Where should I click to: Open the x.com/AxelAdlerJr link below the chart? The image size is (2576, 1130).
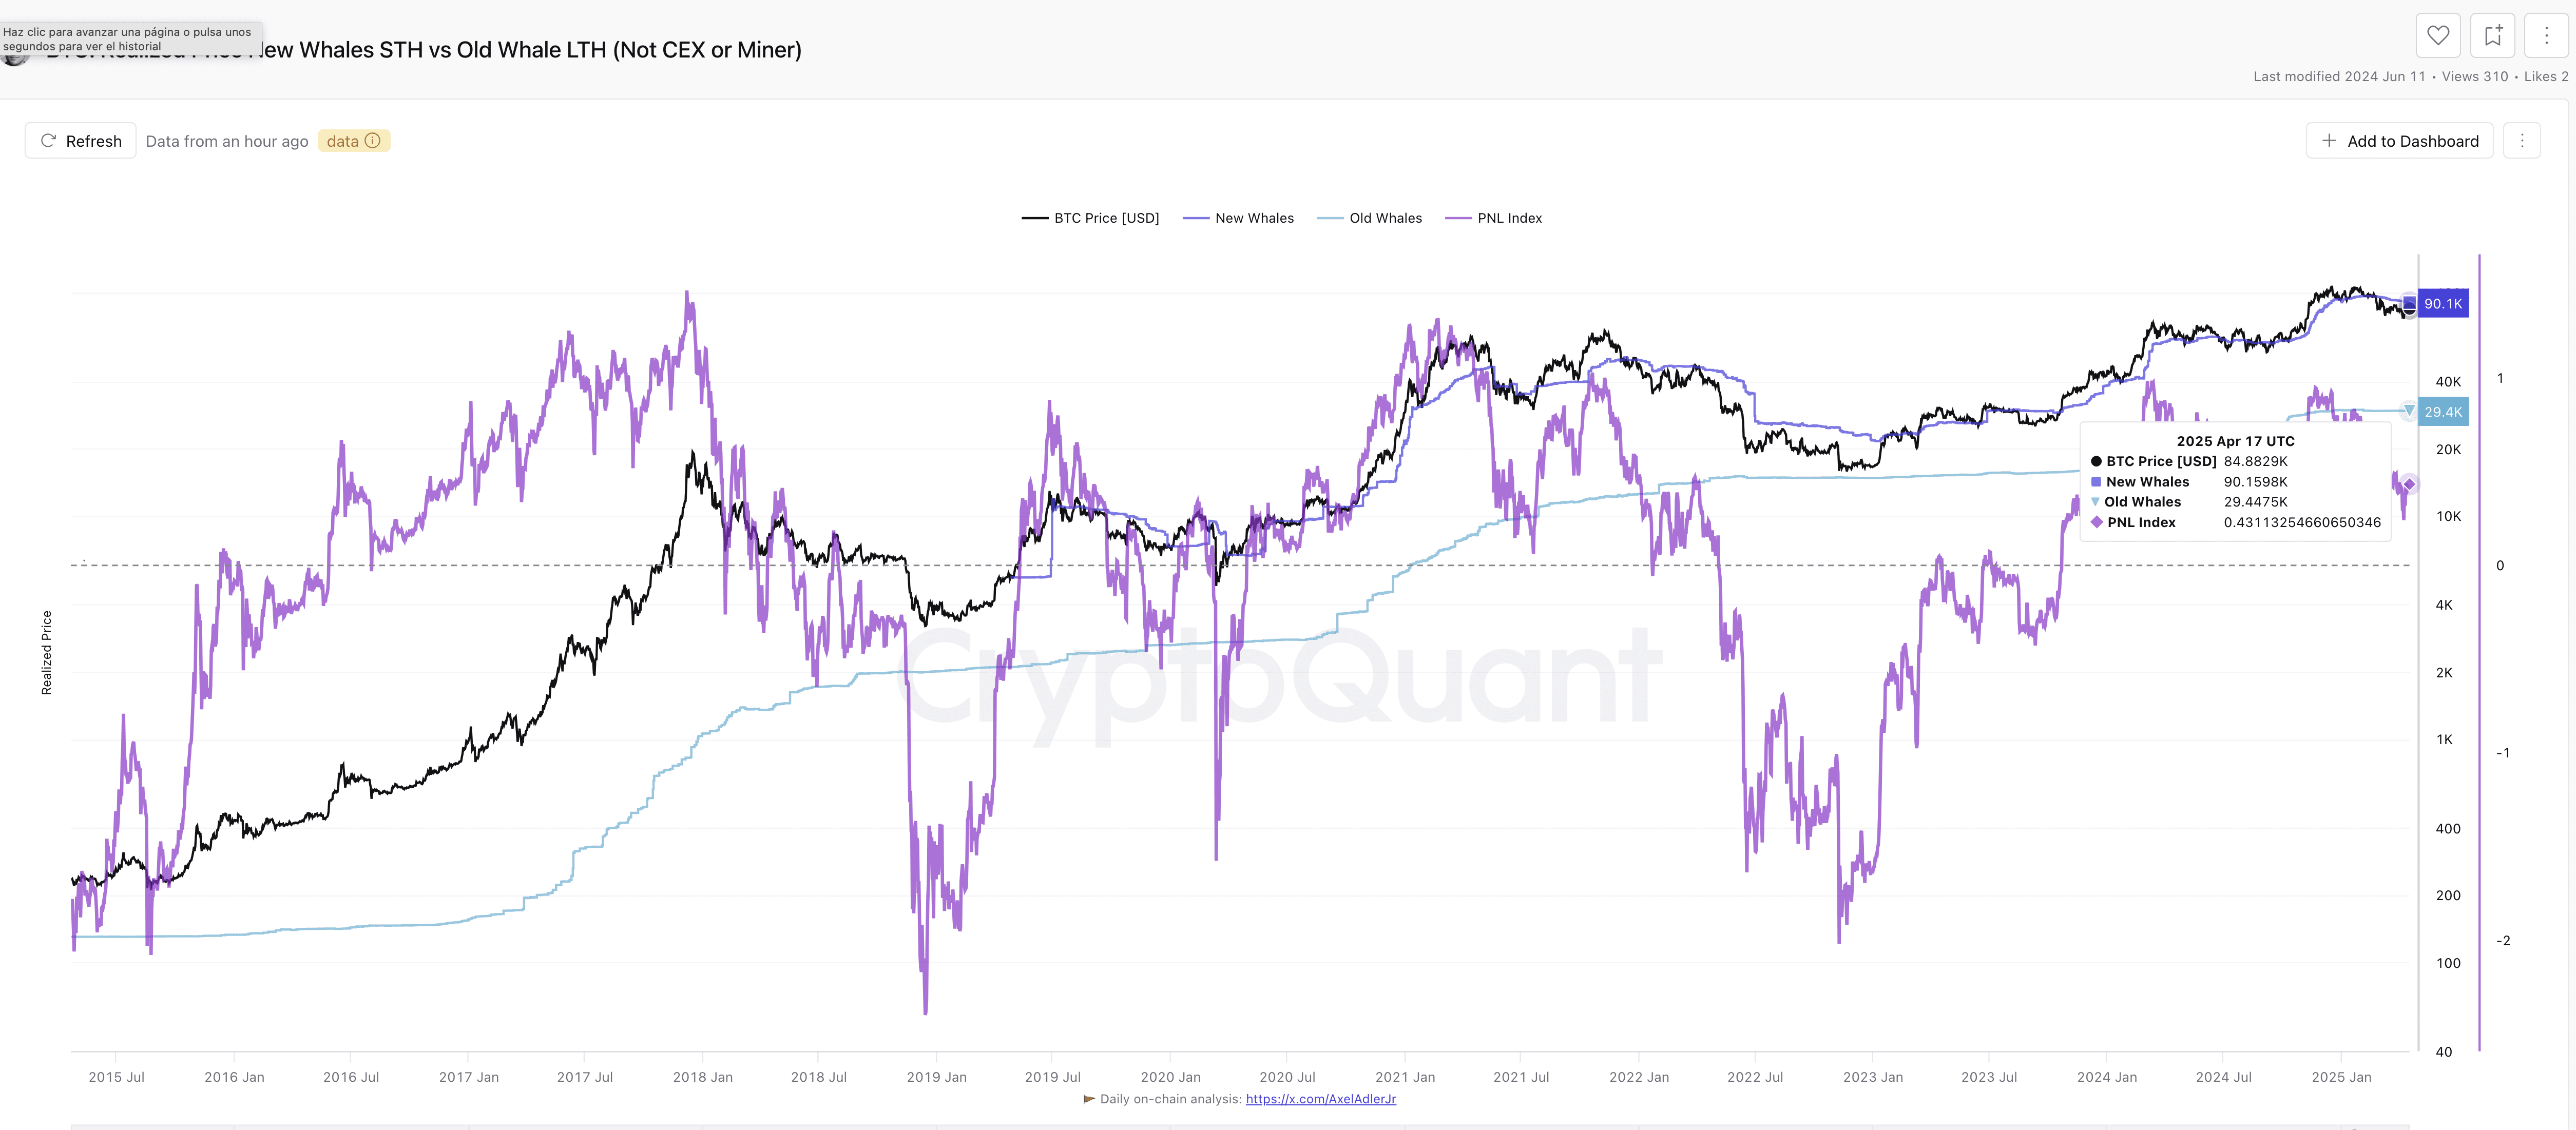[x=1320, y=1099]
